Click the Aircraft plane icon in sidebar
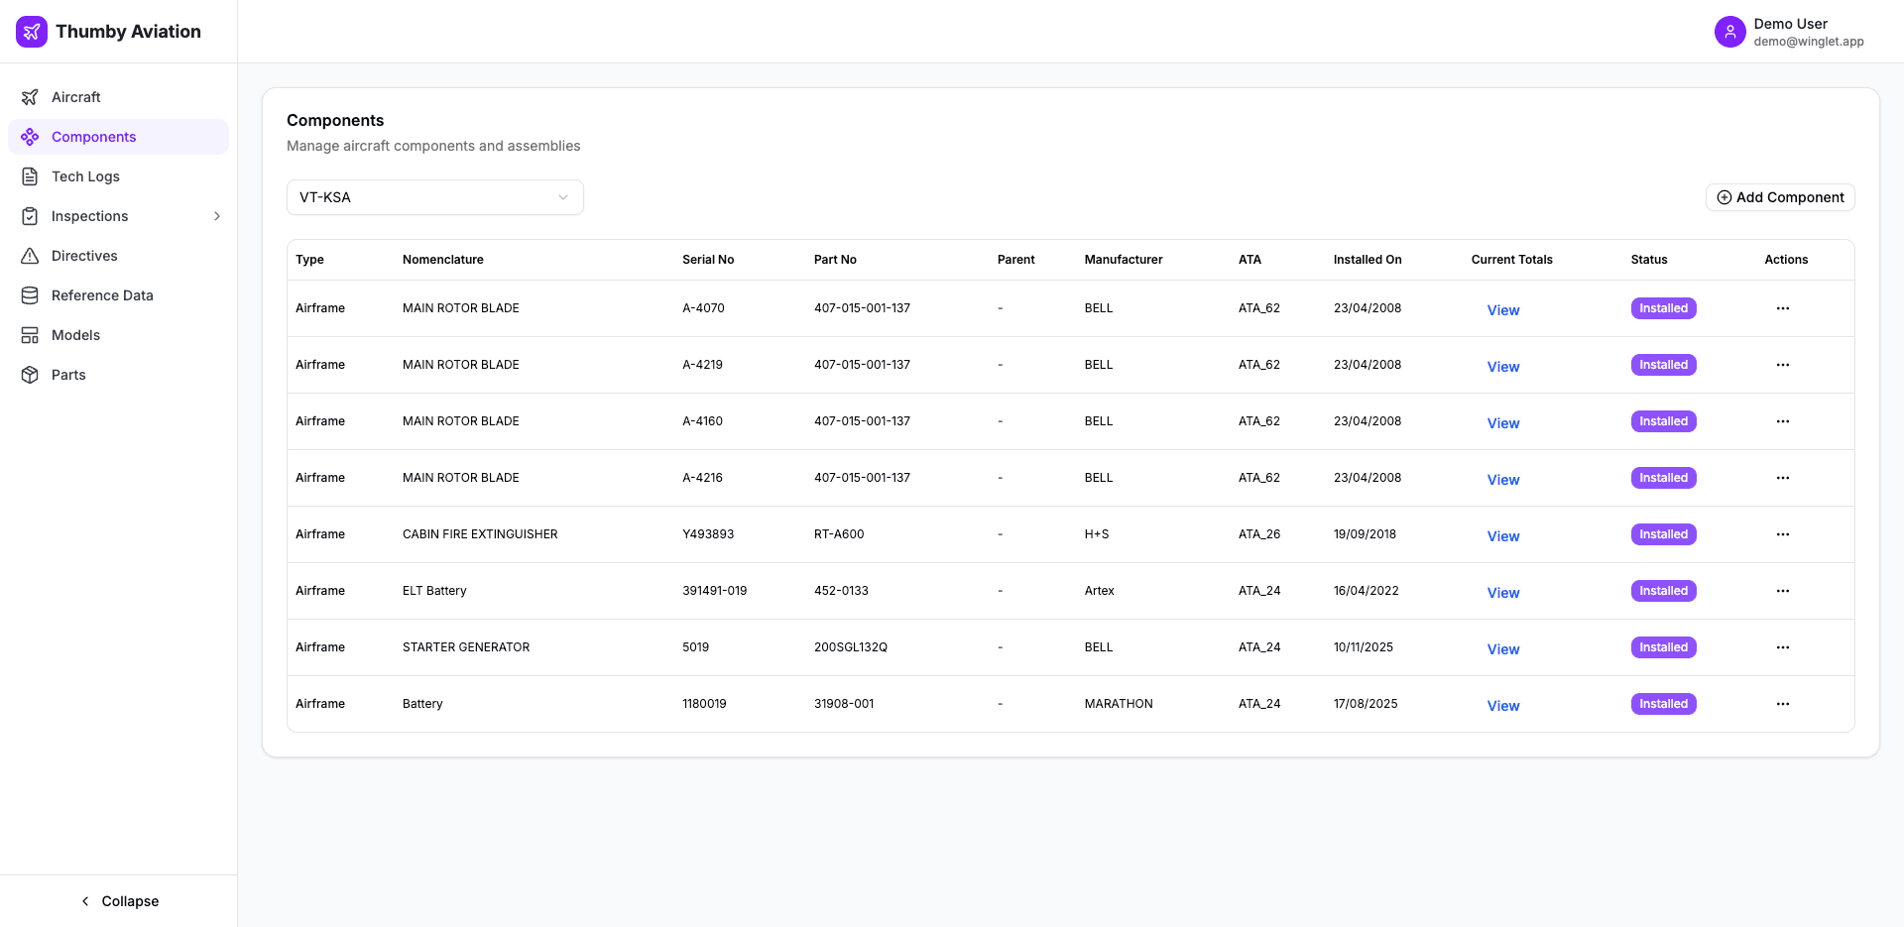1904x927 pixels. (30, 97)
